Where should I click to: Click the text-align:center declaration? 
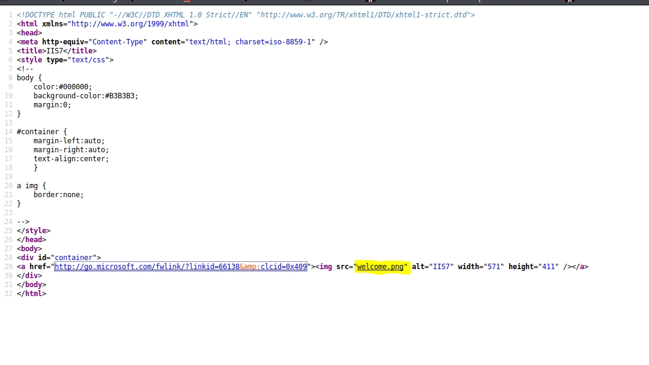point(71,159)
